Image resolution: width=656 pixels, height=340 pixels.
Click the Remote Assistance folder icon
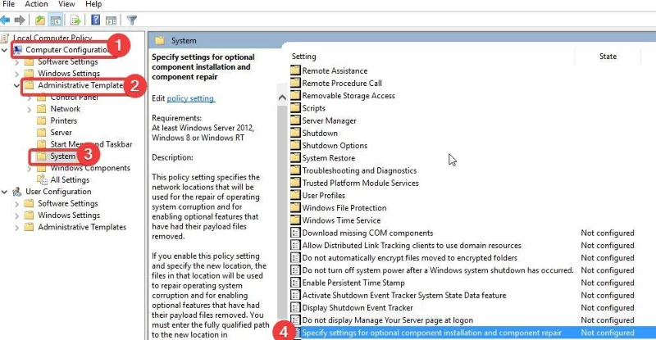point(295,70)
